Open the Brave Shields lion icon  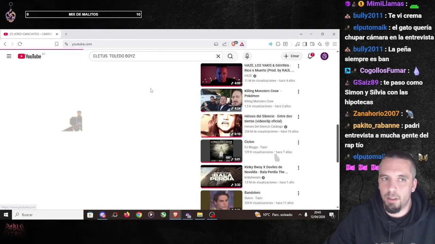[234, 44]
